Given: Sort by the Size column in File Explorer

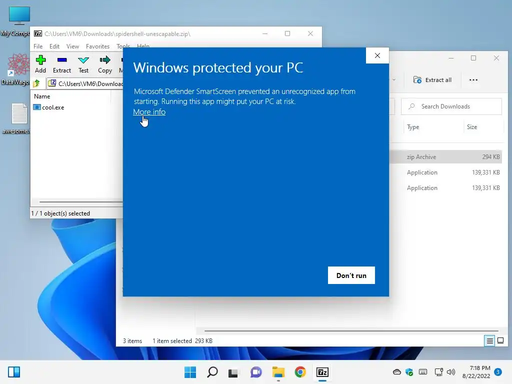Looking at the screenshot, I should (472, 127).
